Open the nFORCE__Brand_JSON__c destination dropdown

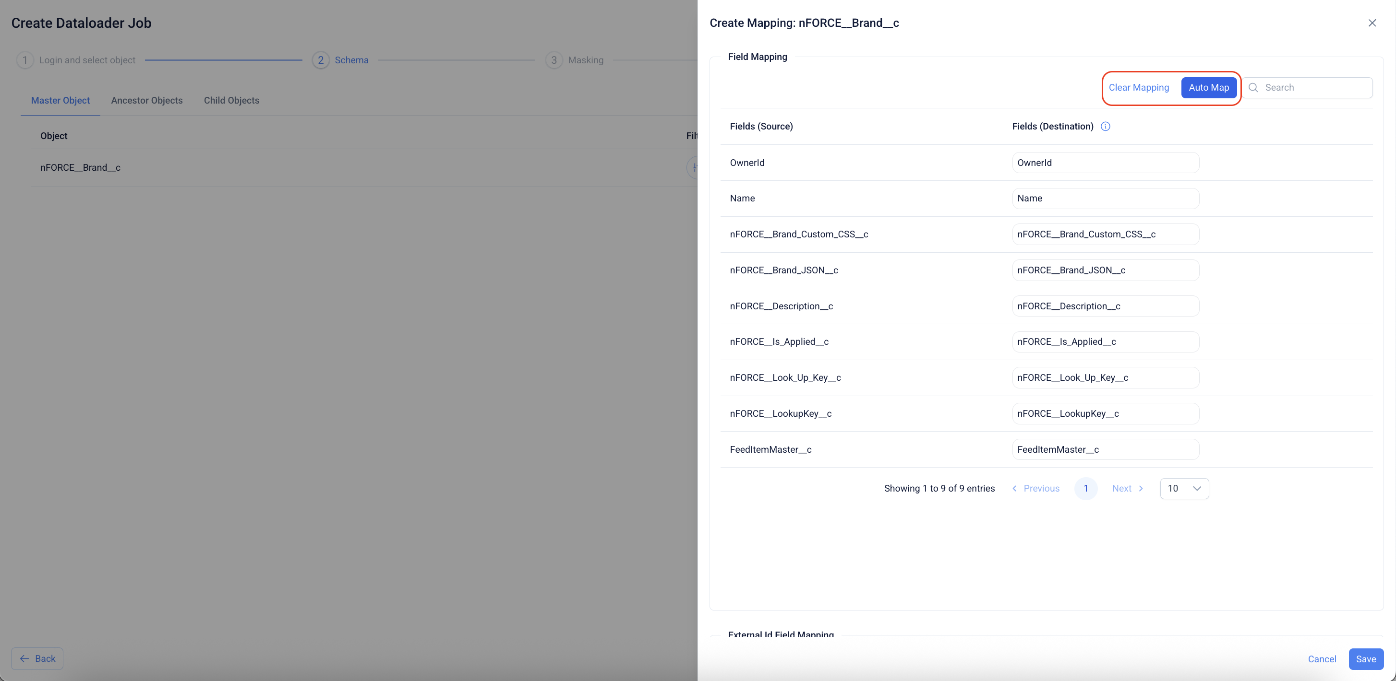tap(1105, 270)
